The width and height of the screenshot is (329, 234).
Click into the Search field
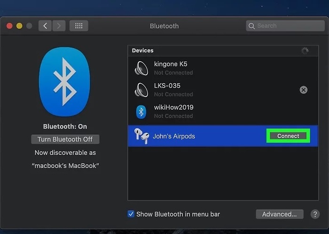coord(285,26)
